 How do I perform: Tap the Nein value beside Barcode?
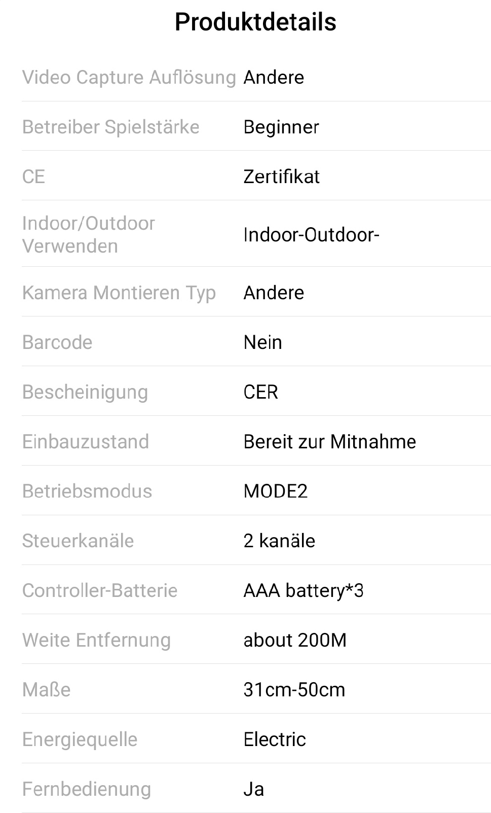[262, 342]
